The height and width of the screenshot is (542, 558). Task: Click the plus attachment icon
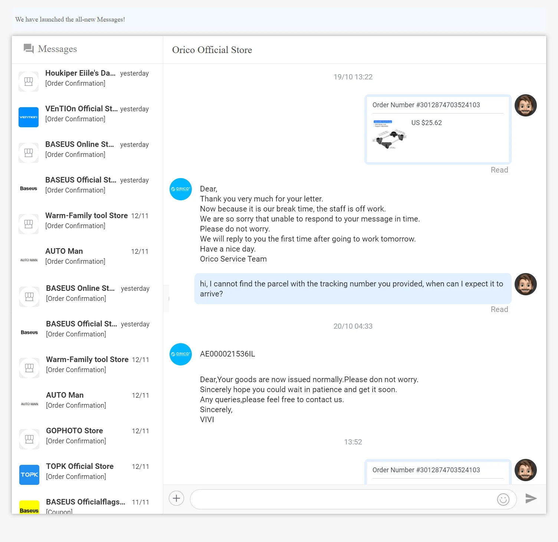click(x=177, y=498)
